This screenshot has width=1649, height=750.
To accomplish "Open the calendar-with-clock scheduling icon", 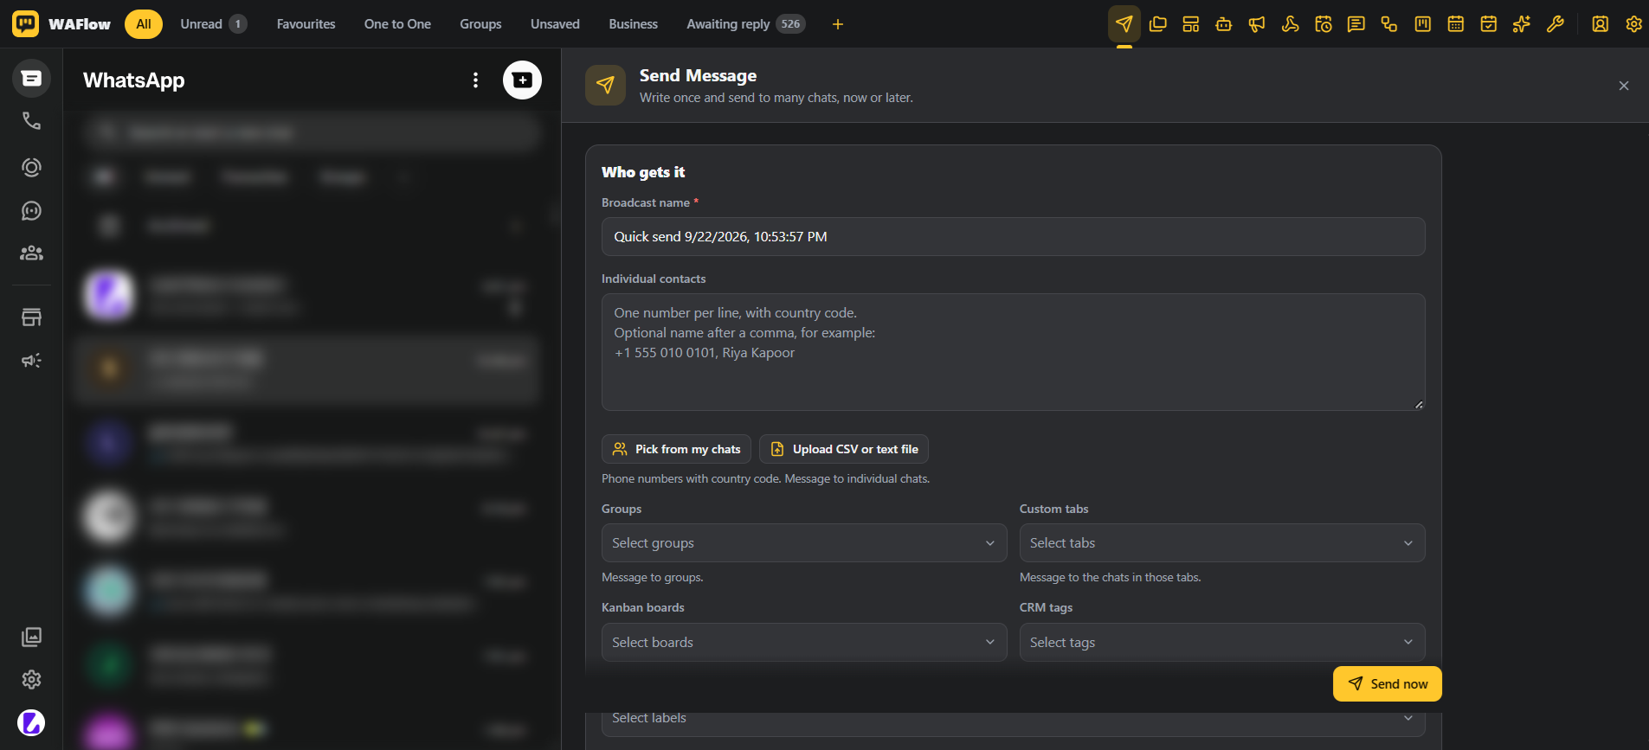I will pos(1324,24).
